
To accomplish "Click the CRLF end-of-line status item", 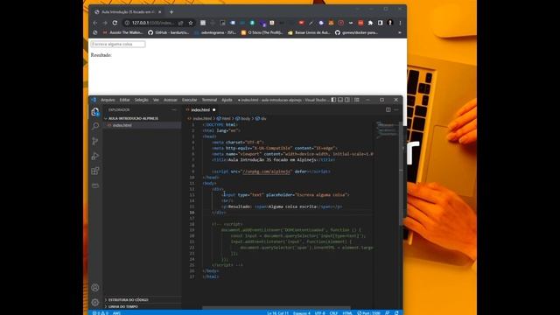I will (333, 313).
